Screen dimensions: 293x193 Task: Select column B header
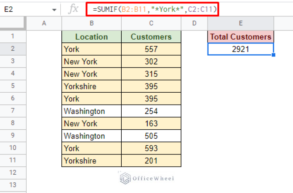point(92,24)
